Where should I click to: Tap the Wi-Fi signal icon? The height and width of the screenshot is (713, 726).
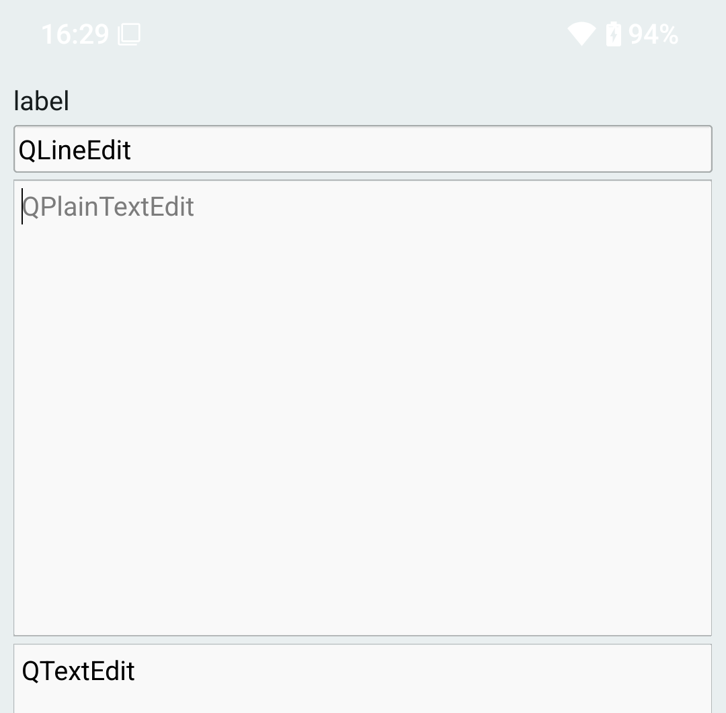point(581,34)
